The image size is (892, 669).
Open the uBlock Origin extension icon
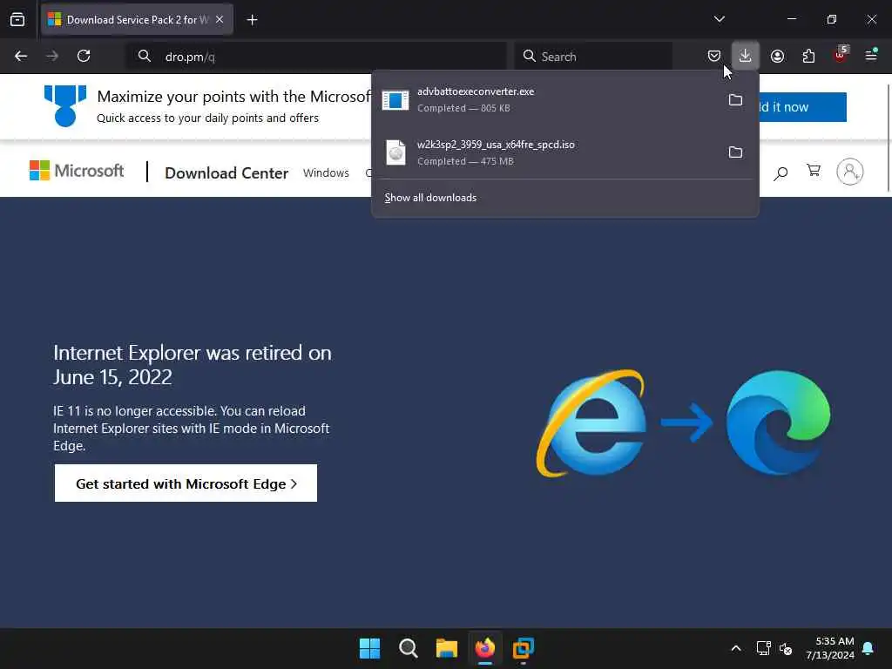[x=841, y=55]
